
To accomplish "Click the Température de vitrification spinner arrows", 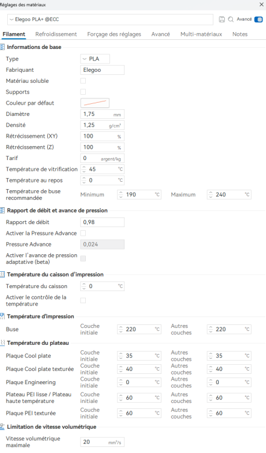I will 84,169.
